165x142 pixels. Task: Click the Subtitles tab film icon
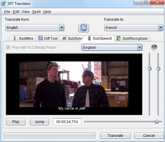coord(15,38)
